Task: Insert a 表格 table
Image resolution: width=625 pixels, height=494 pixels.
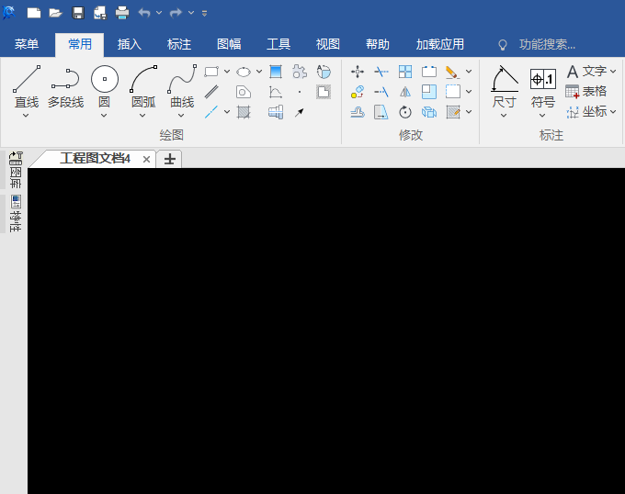Action: pos(586,92)
